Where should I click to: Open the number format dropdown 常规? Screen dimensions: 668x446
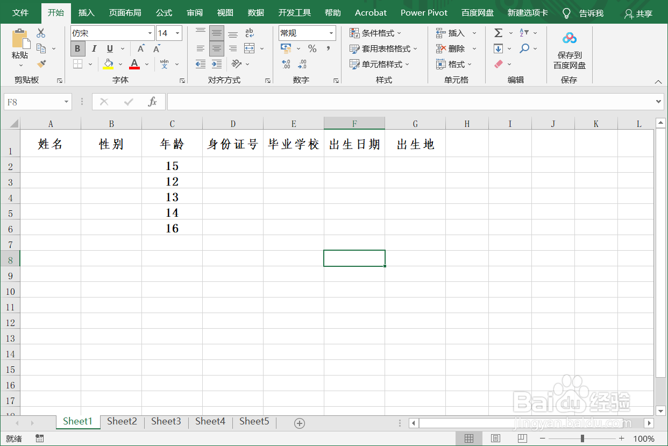tap(331, 33)
